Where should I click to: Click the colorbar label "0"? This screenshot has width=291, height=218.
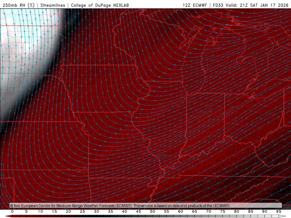click(x=12, y=211)
